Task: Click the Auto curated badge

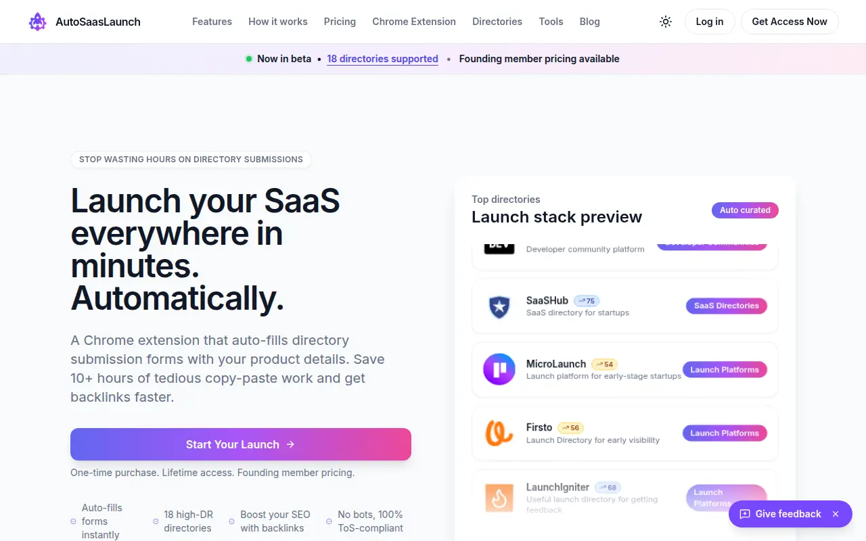Action: [x=745, y=210]
